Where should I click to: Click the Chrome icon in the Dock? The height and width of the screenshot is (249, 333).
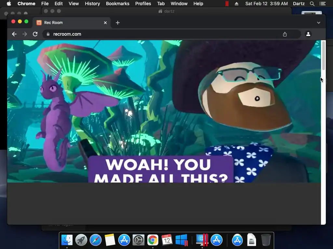[153, 240]
